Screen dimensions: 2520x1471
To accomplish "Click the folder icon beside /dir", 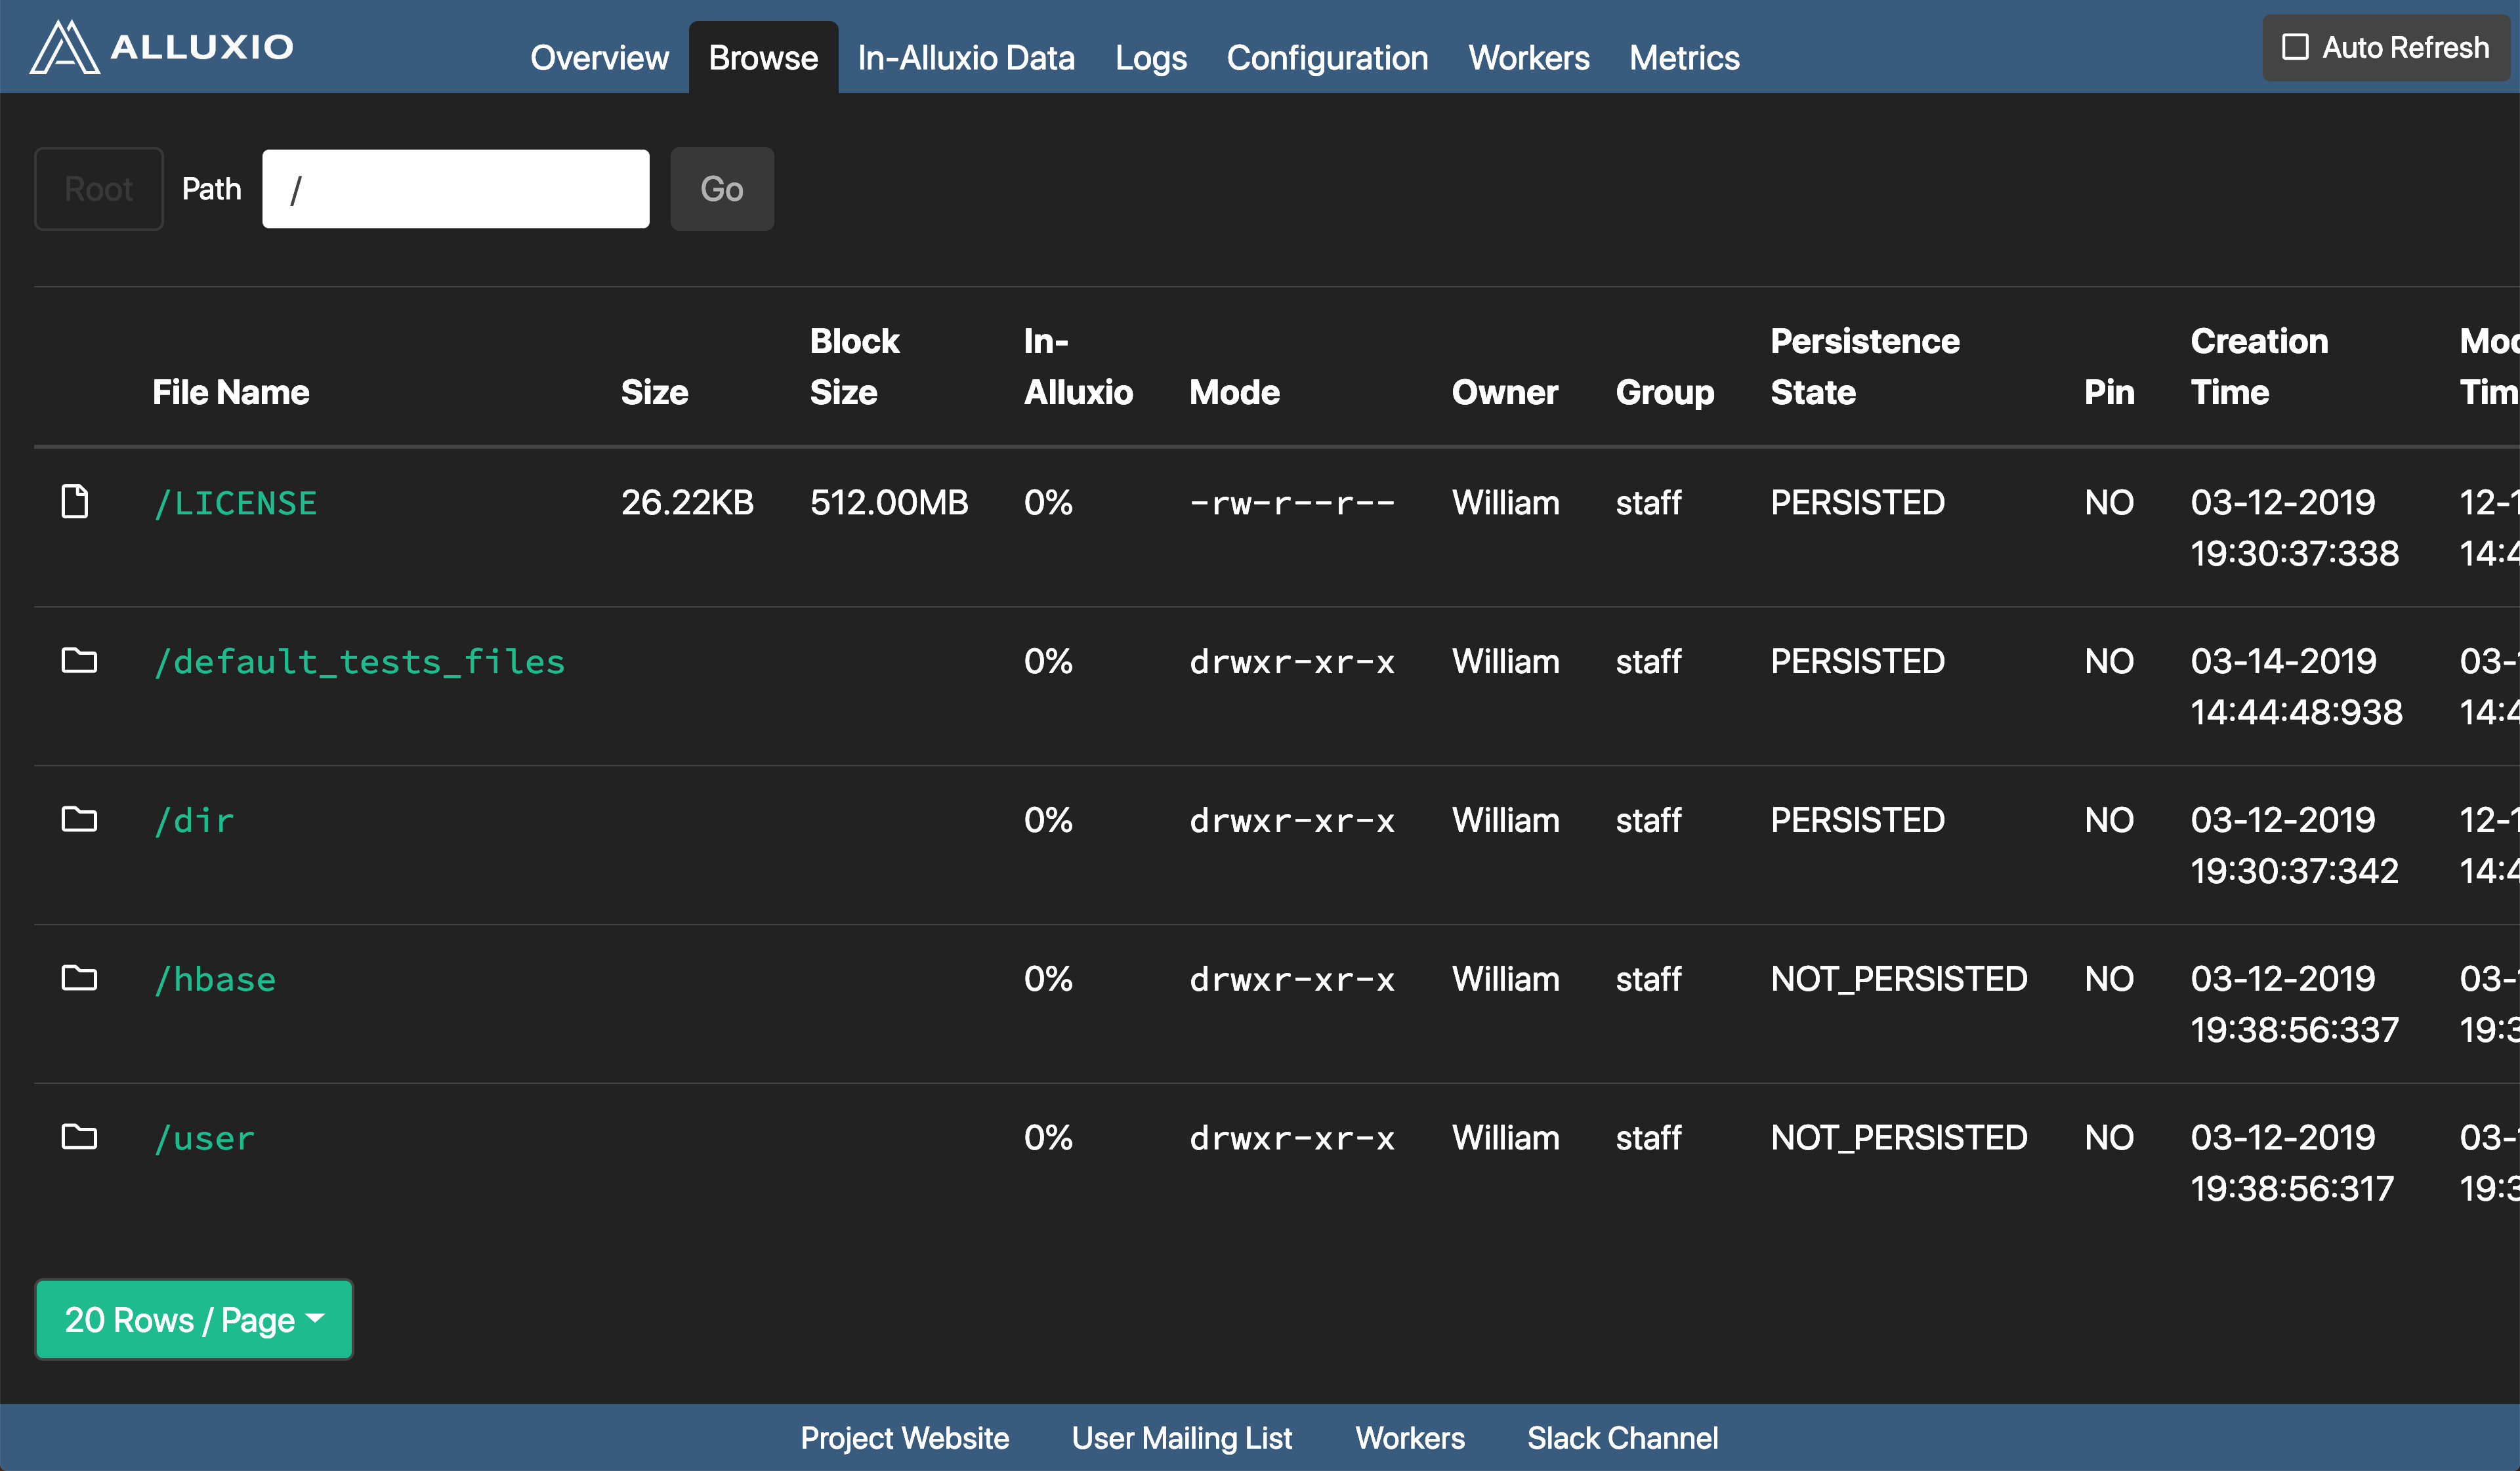I will pyautogui.click(x=79, y=819).
